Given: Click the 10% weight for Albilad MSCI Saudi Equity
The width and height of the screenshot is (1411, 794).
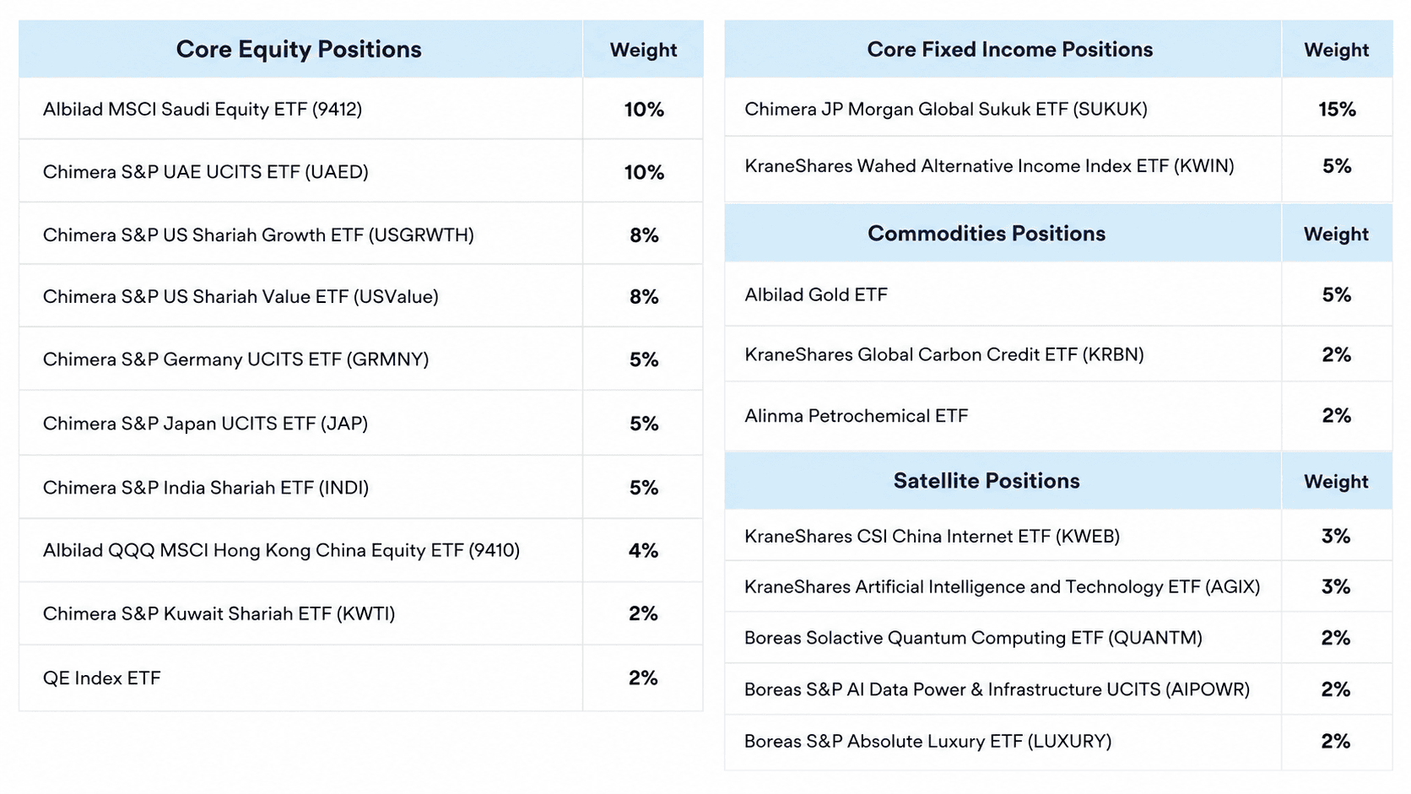Looking at the screenshot, I should [644, 109].
